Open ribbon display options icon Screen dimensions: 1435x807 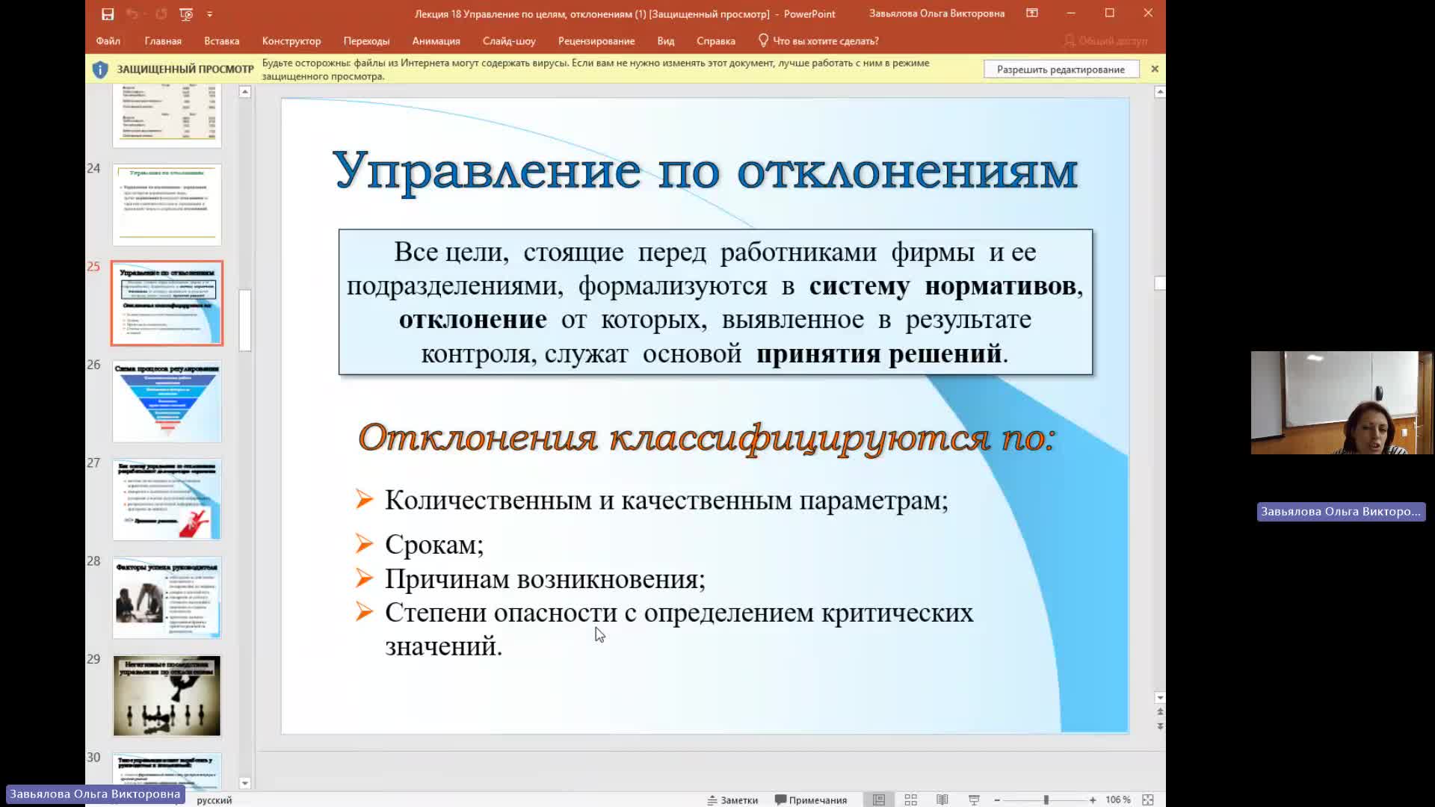(1032, 13)
